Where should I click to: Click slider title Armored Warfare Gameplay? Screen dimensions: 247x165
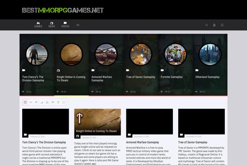[102, 79]
